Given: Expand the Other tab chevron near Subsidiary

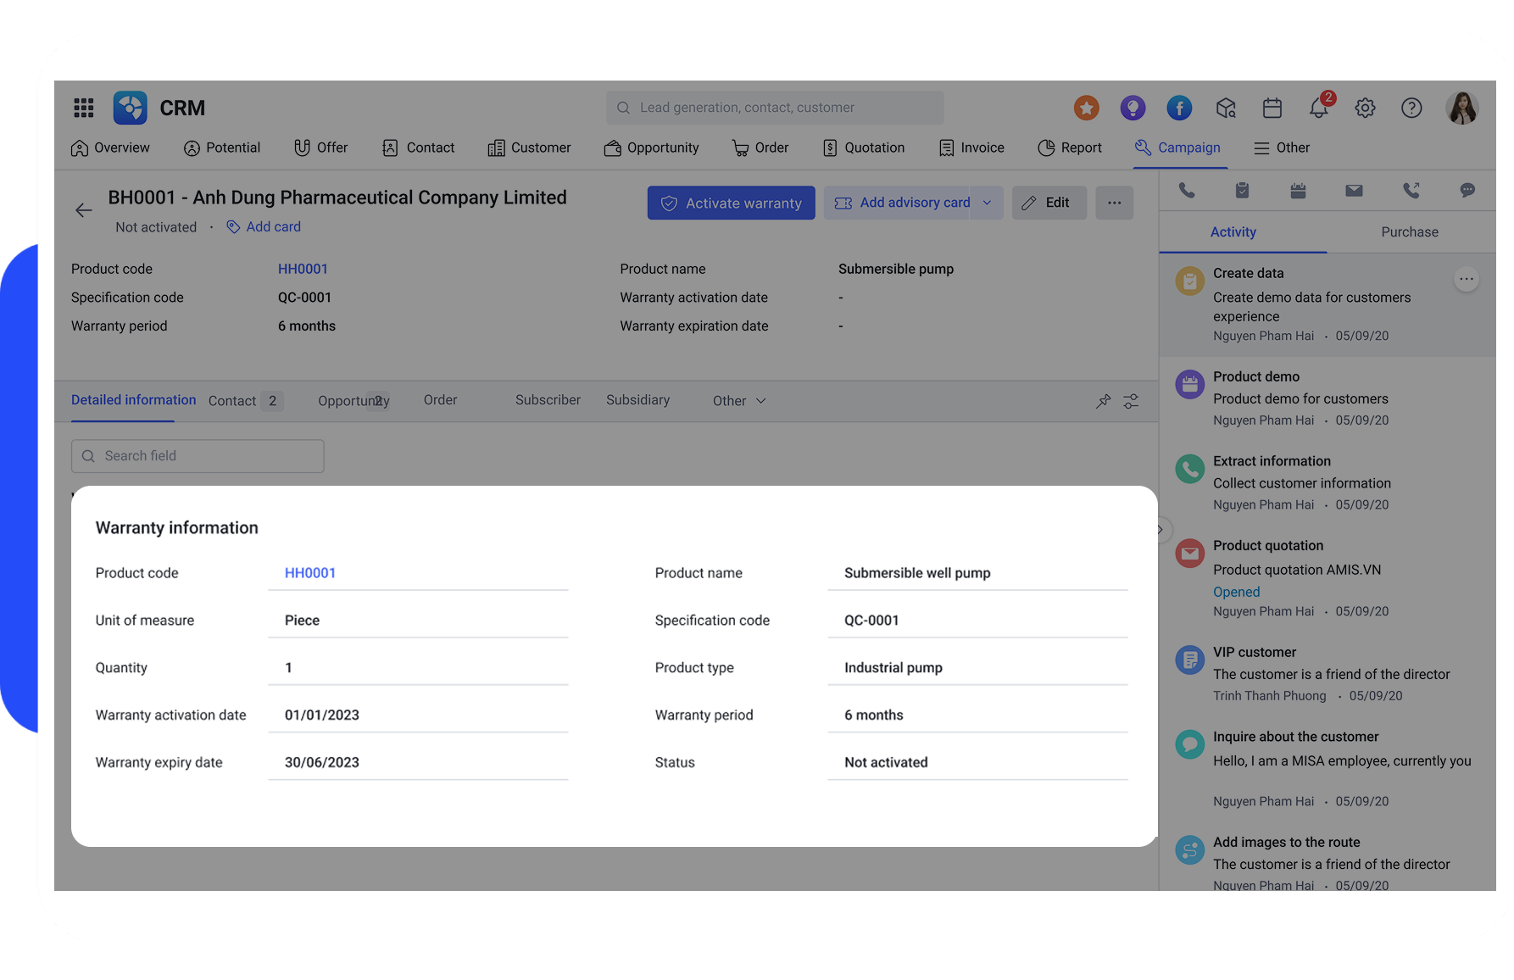Looking at the screenshot, I should pyautogui.click(x=760, y=400).
